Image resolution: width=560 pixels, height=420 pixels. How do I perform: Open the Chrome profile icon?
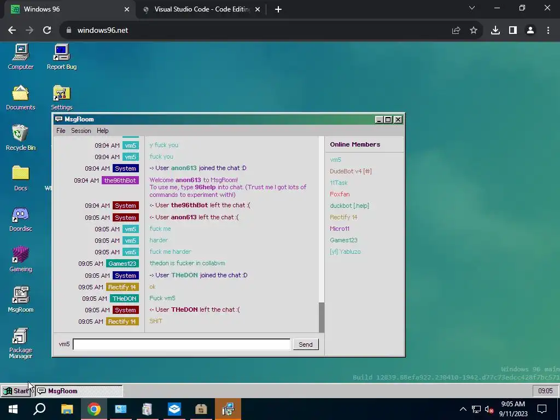click(530, 31)
